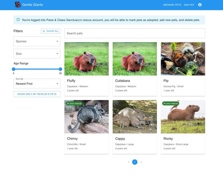223x193 pixels.
Task: Open Chinny's chinchilla photo
Action: (x=87, y=117)
